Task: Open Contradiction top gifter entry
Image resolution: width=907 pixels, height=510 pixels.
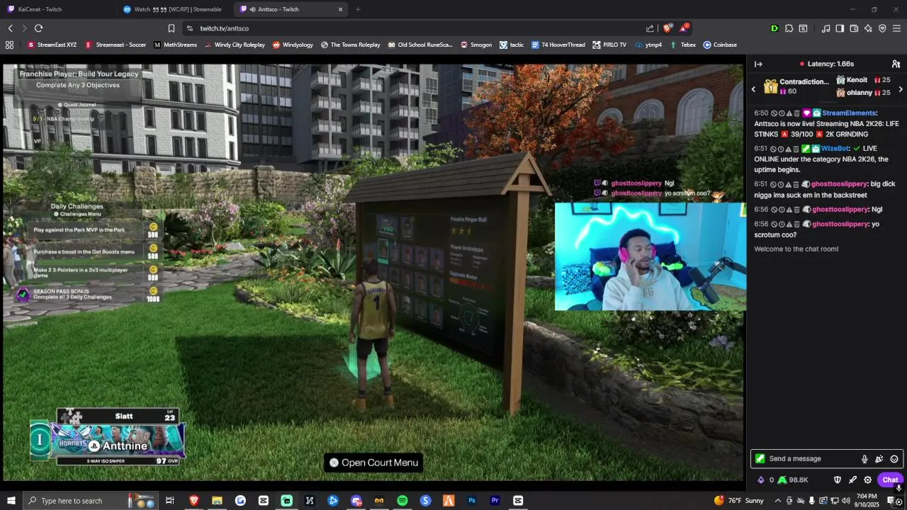Action: click(x=796, y=86)
